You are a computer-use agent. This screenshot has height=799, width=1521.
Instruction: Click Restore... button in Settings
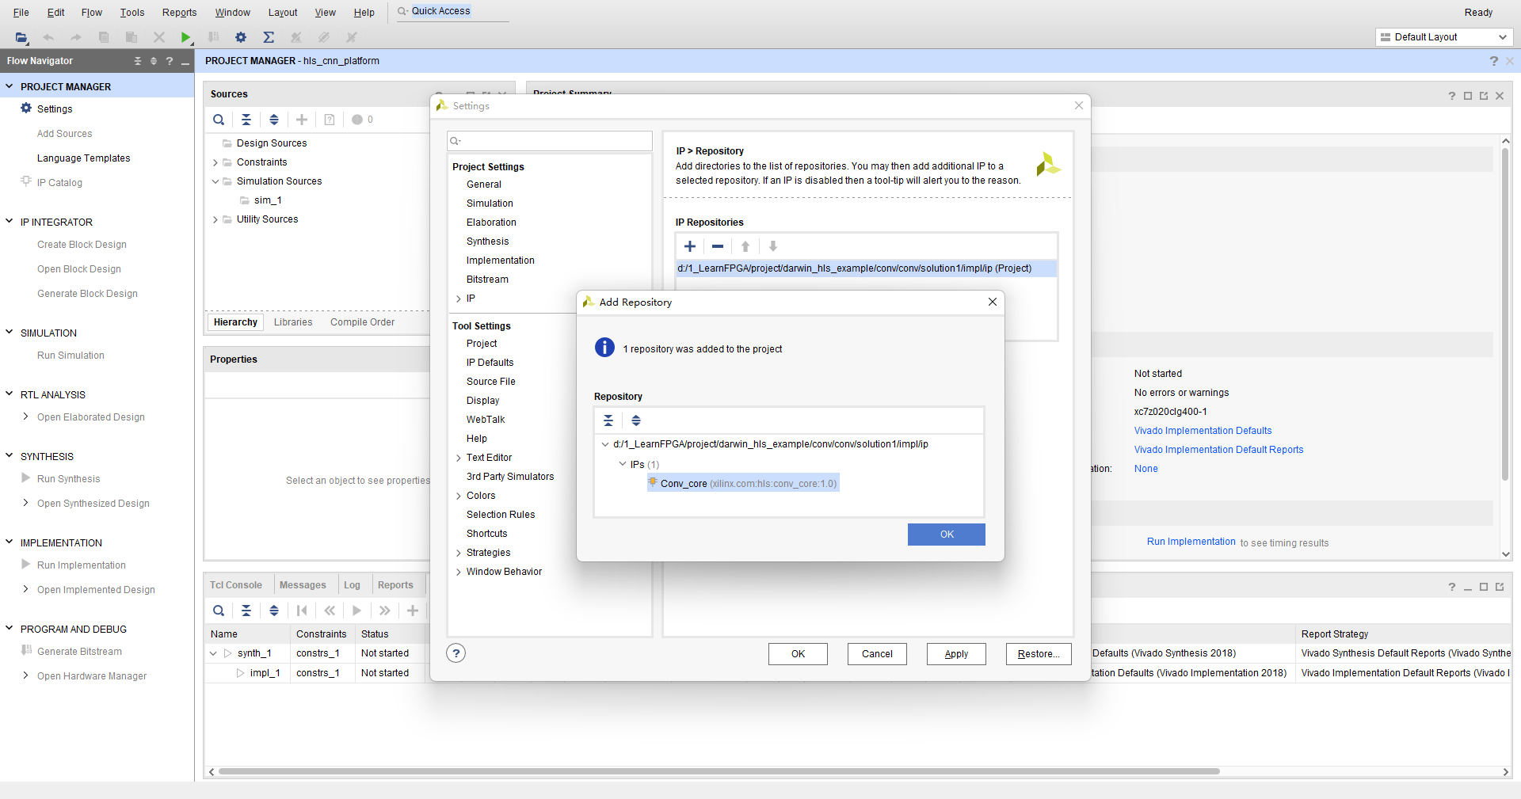point(1039,654)
